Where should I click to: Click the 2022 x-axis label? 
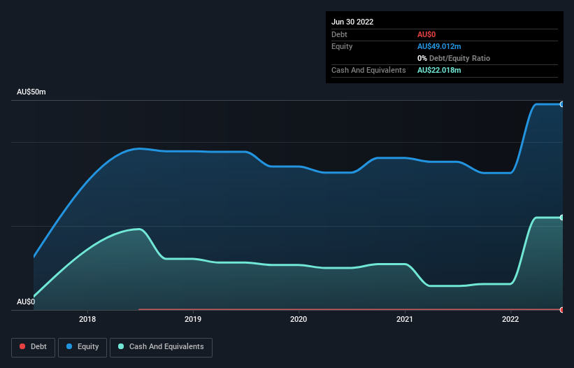[x=510, y=319]
